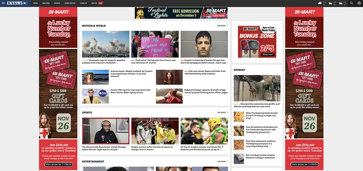Click View prizes for 11/26/24 in left ad
This screenshot has width=363, height=171.
[x=58, y=164]
